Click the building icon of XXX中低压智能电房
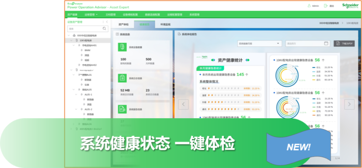This screenshot has height=168, width=362. [x=74, y=35]
